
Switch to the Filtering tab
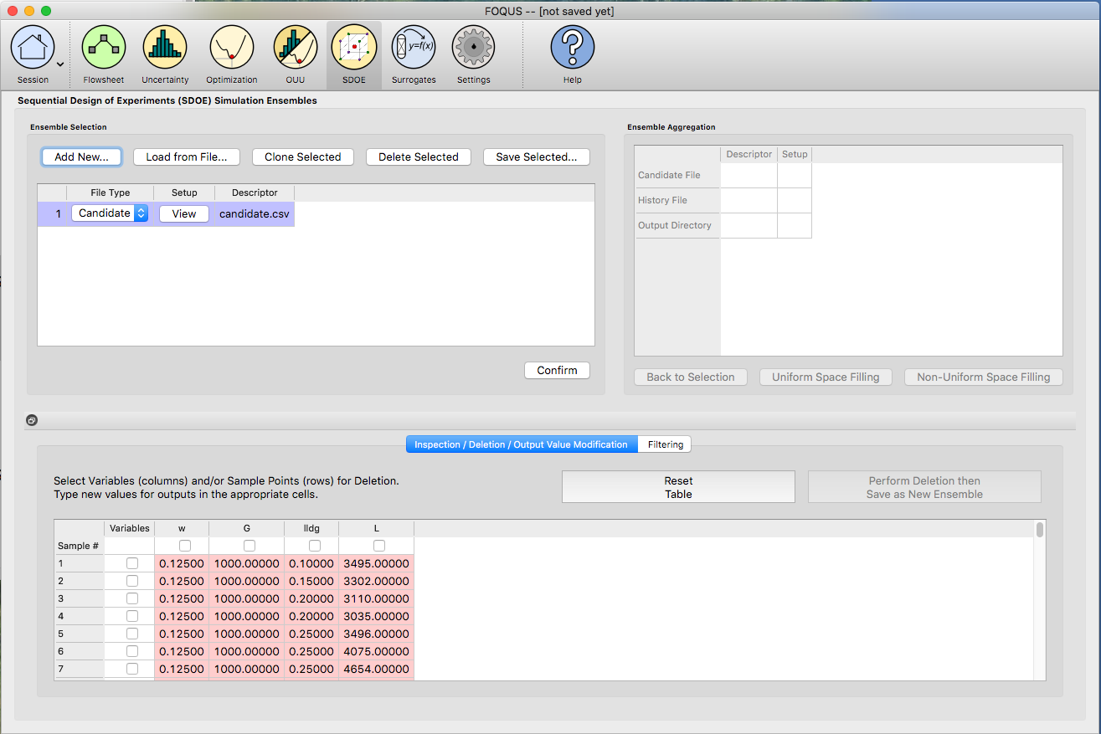click(x=665, y=444)
